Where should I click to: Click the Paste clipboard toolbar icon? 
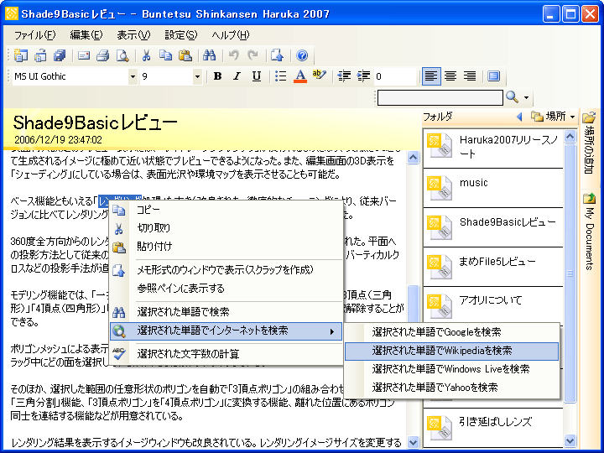coord(185,55)
